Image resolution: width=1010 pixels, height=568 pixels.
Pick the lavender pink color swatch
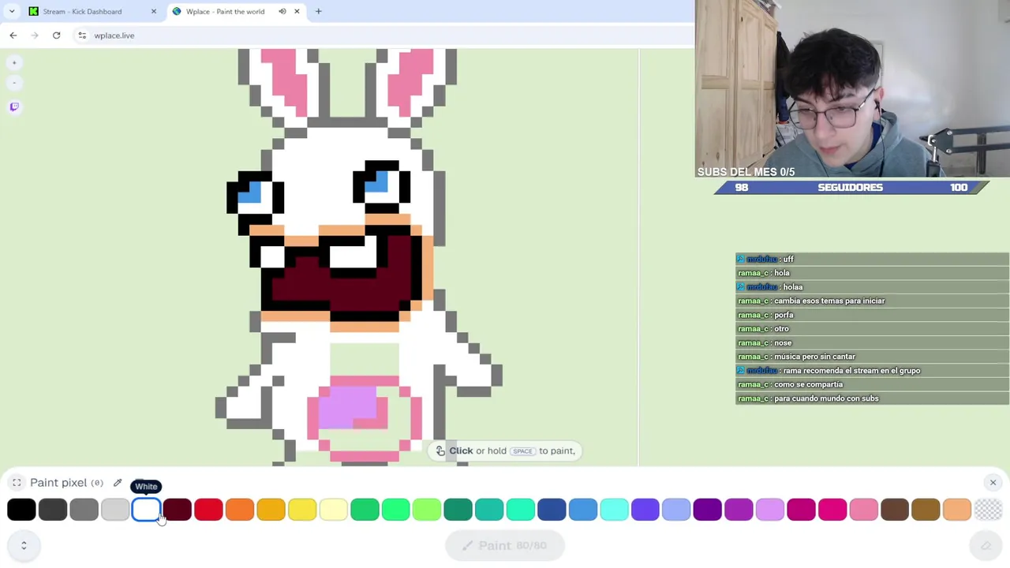(x=770, y=510)
